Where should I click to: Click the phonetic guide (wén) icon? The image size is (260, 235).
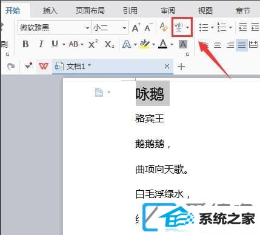pos(178,27)
